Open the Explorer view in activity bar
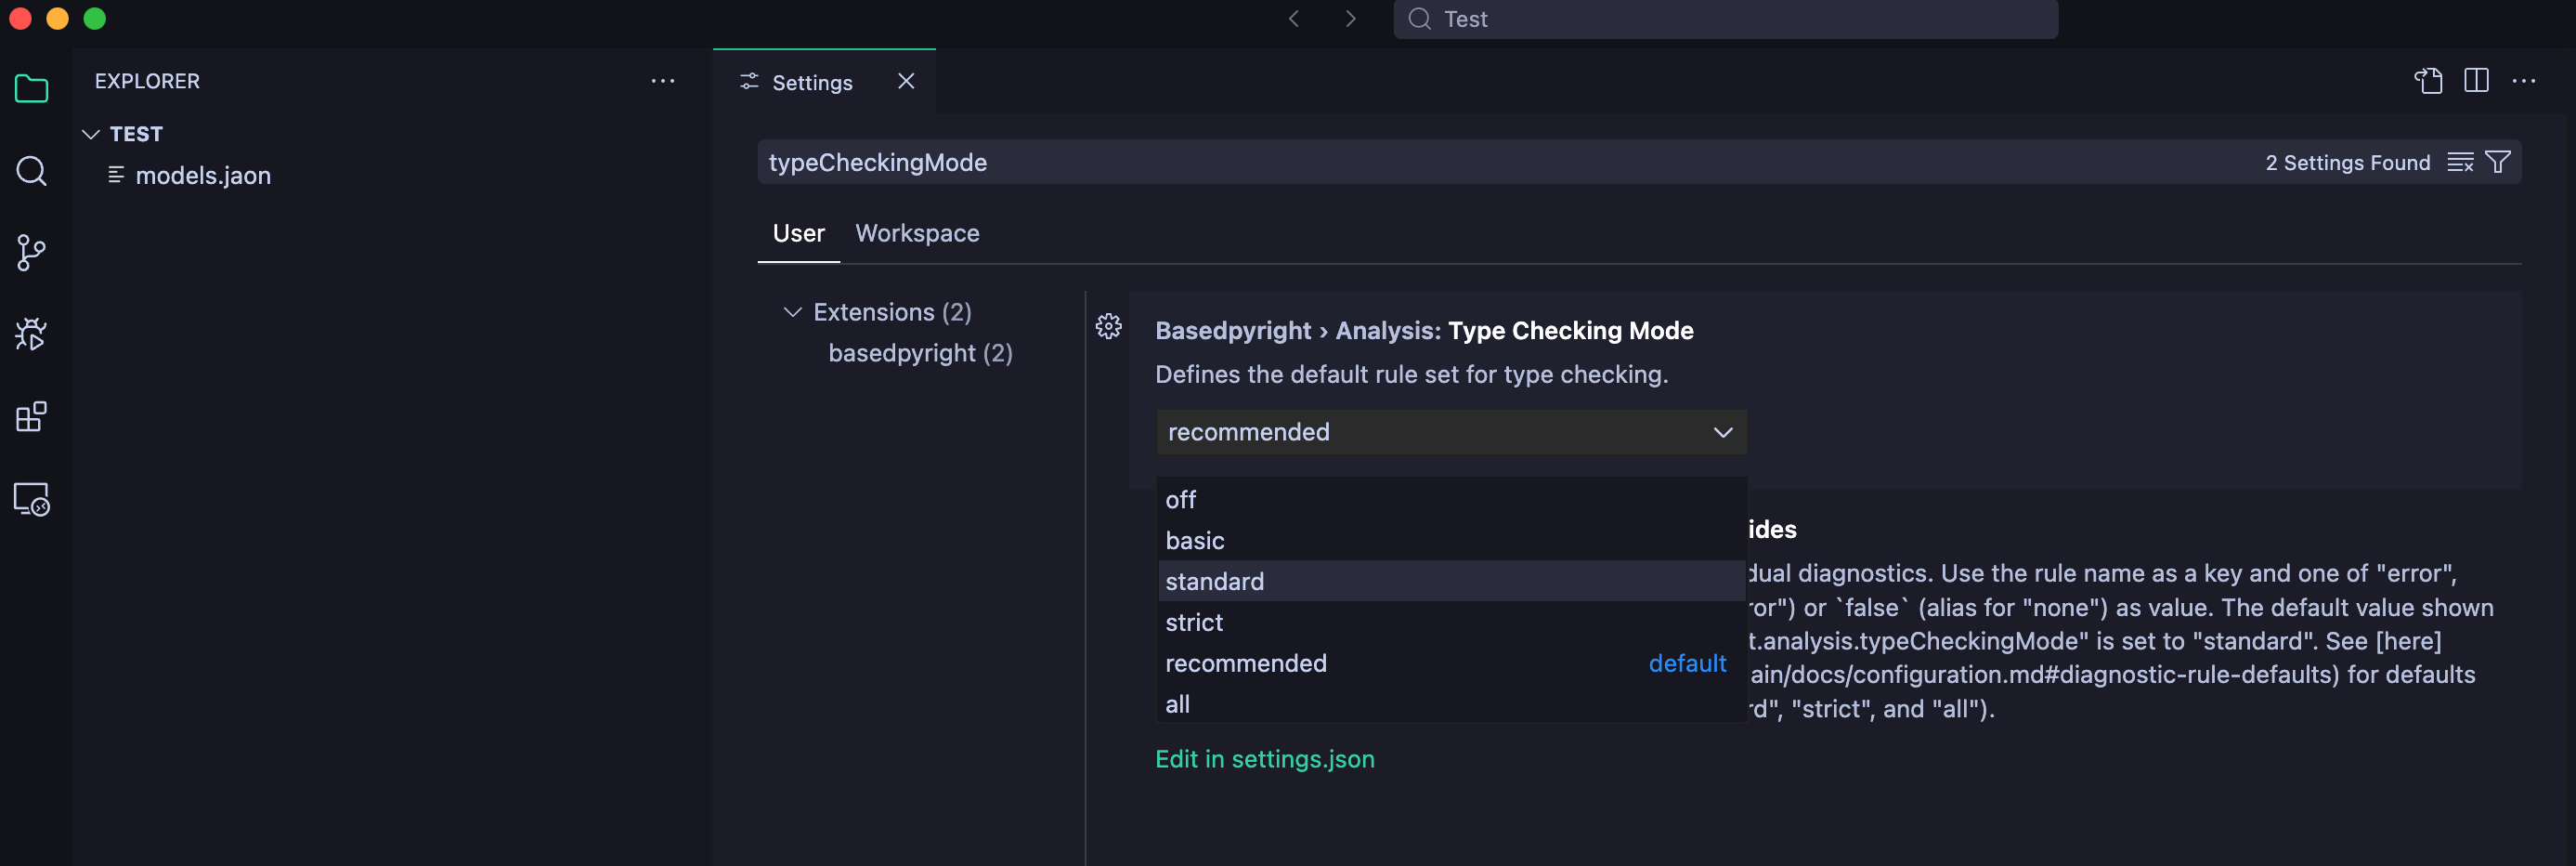 (31, 89)
